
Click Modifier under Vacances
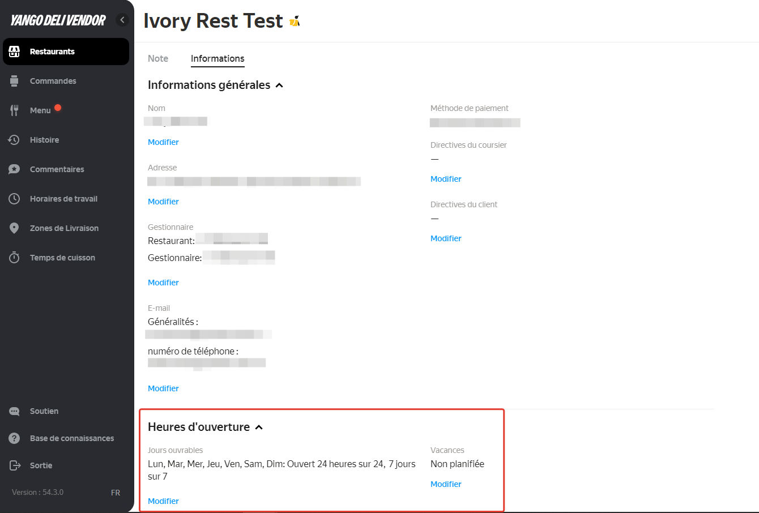click(x=446, y=484)
